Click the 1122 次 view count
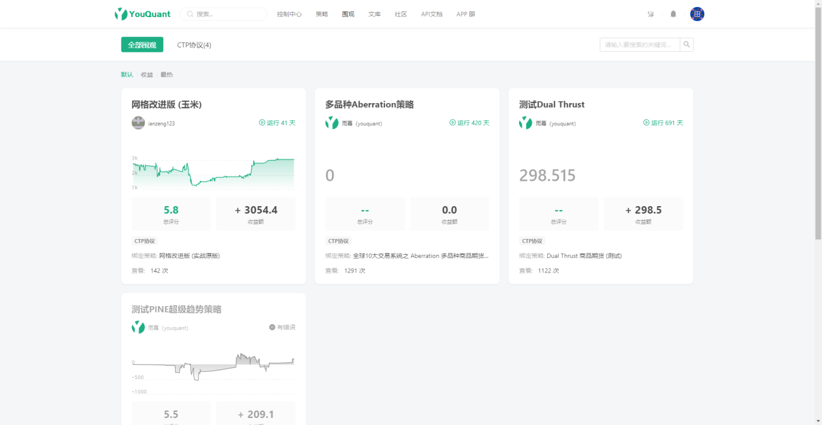The height and width of the screenshot is (425, 822). [x=548, y=271]
